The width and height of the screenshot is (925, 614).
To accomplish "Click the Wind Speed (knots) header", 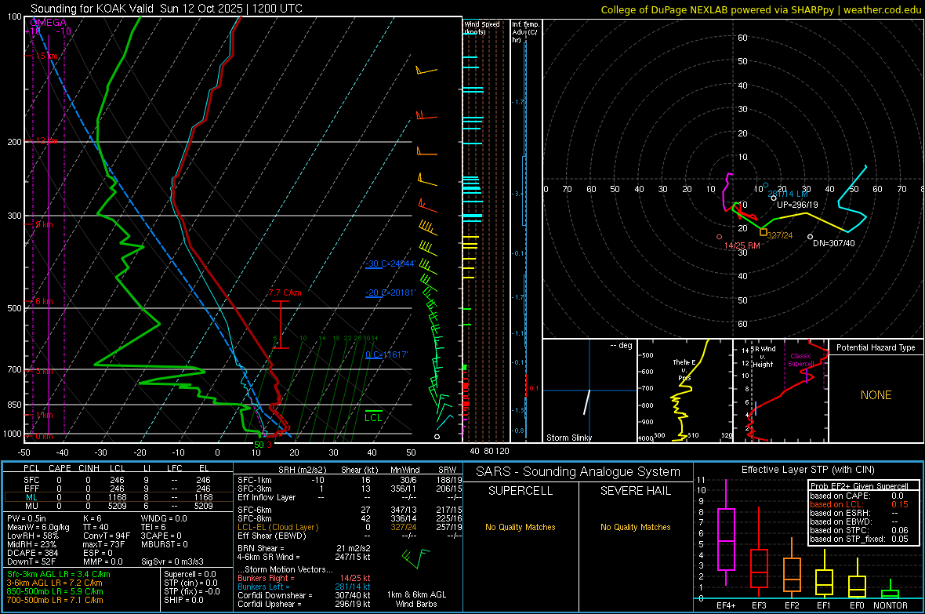I will click(x=482, y=27).
